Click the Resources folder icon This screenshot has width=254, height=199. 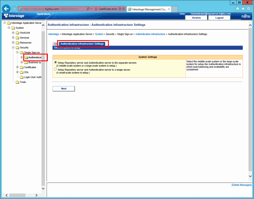17,43
